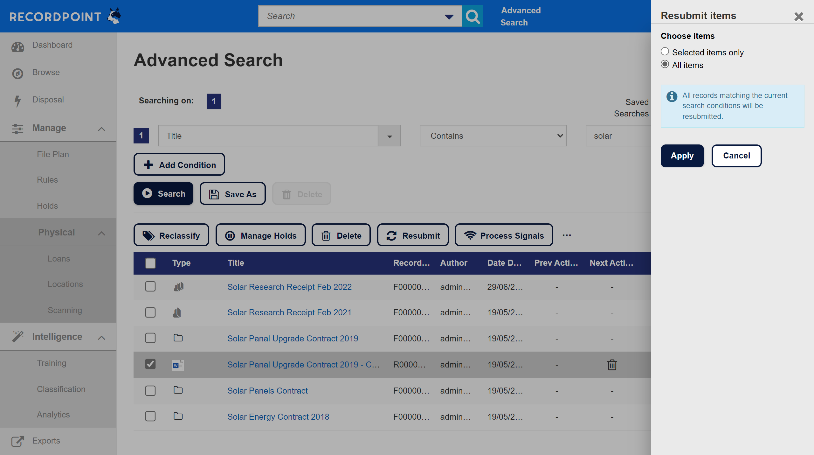814x455 pixels.
Task: Open Locations under Physical
Action: 65,284
